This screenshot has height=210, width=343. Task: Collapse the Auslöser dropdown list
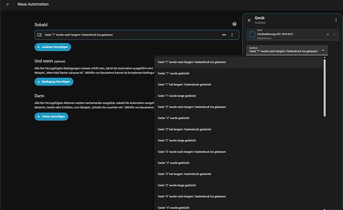click(323, 50)
